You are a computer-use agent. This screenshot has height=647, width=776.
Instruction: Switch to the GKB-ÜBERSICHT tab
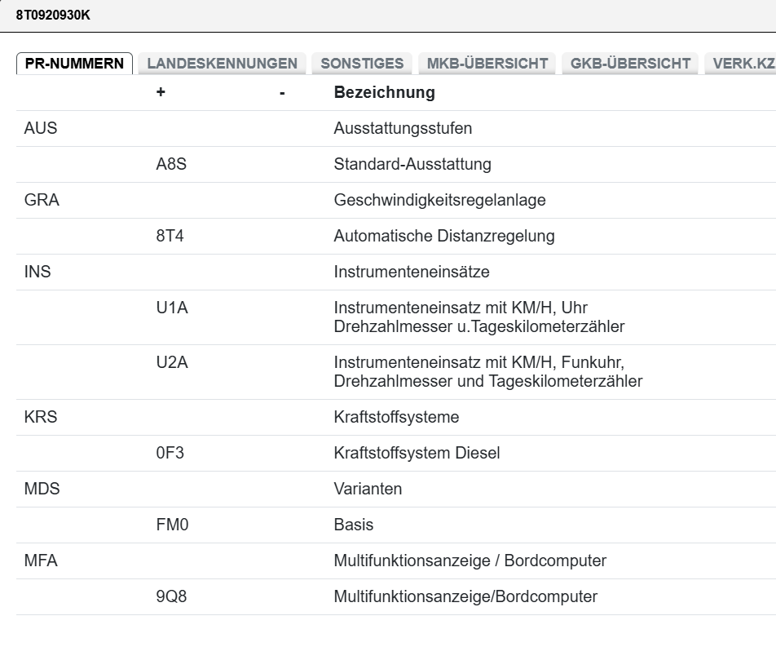(630, 64)
